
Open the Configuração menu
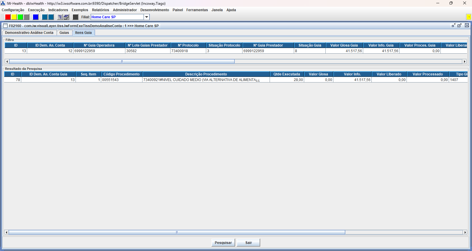tap(13, 10)
